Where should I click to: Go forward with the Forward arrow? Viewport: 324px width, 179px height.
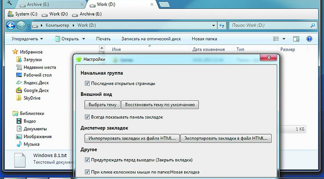tap(21, 26)
